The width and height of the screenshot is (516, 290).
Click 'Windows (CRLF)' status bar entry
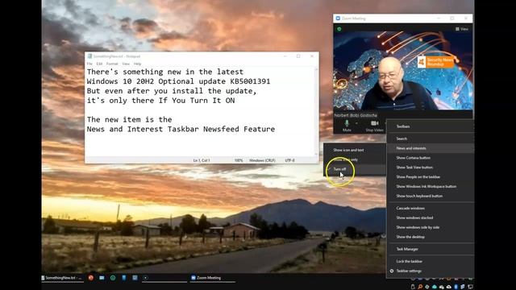262,160
